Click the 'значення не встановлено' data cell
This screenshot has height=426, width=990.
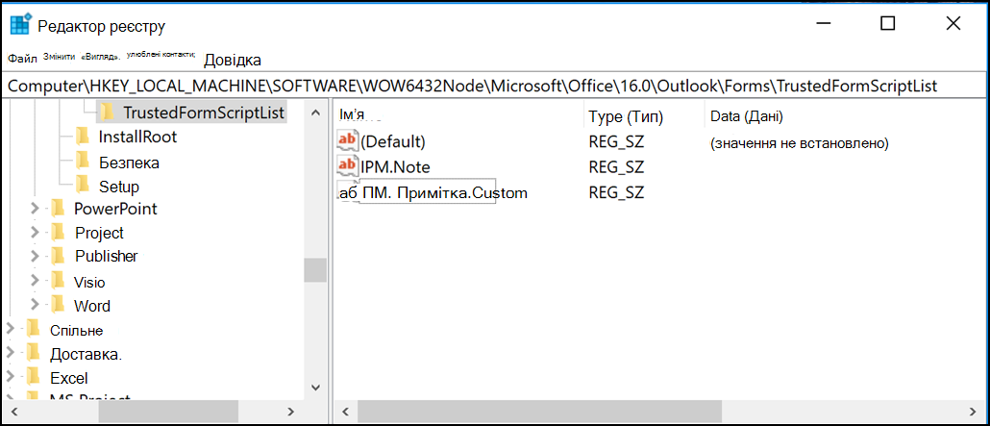coord(800,143)
